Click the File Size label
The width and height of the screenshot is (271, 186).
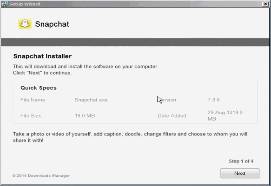[x=32, y=116]
